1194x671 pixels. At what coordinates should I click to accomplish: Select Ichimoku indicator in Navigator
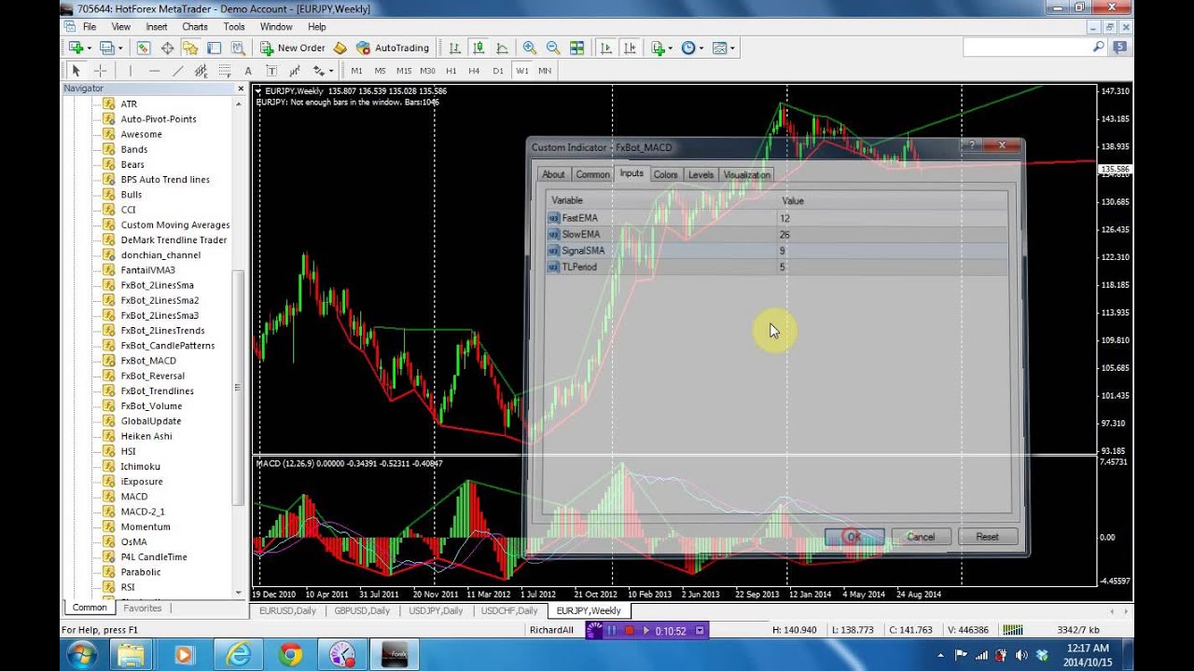[x=140, y=466]
